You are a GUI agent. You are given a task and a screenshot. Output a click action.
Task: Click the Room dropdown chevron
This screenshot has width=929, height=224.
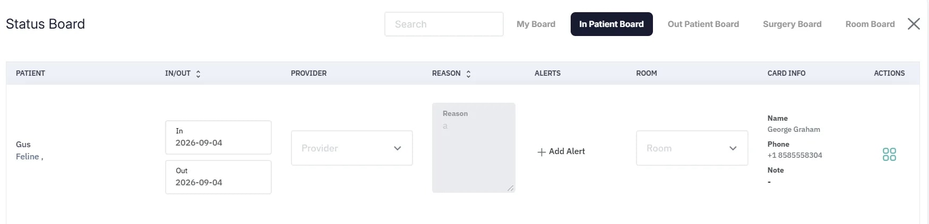pyautogui.click(x=733, y=148)
